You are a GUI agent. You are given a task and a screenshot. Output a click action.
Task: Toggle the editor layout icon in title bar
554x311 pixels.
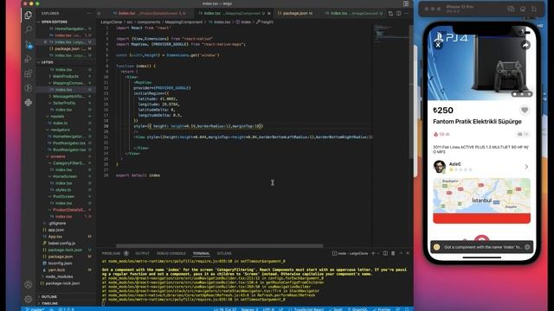click(x=406, y=3)
